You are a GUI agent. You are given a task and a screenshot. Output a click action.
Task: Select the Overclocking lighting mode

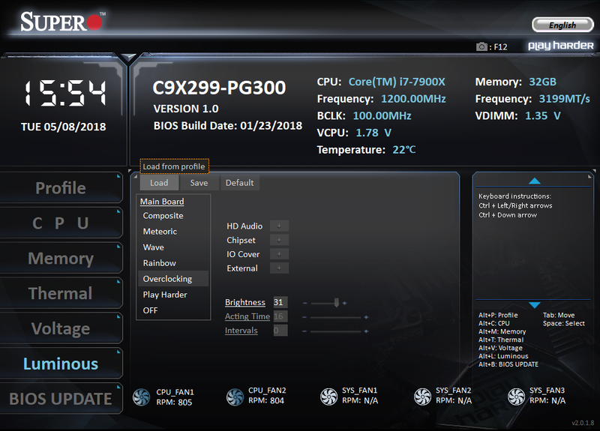(173, 279)
